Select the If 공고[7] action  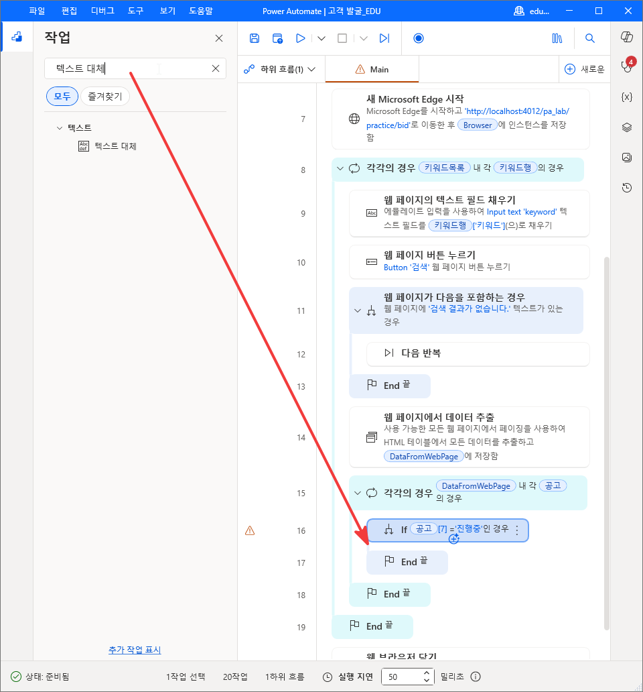click(447, 530)
